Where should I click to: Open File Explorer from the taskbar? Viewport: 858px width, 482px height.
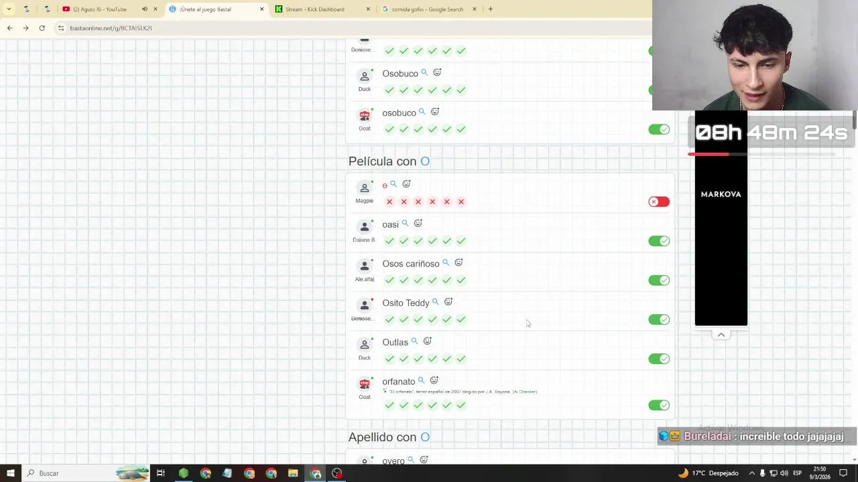293,473
